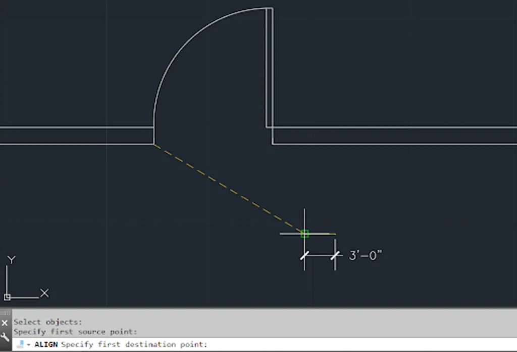Click the green endpoint snap marker

(x=304, y=234)
